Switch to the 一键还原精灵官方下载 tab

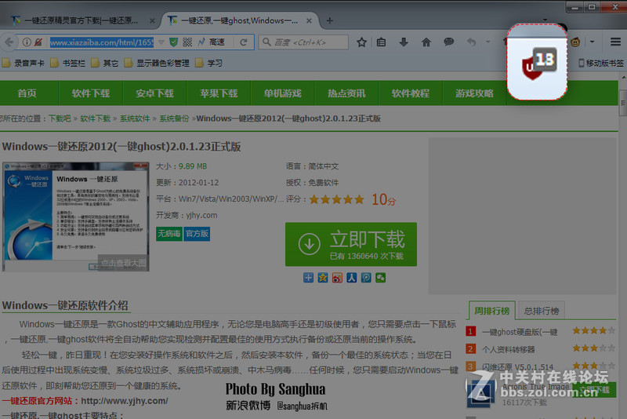click(x=82, y=20)
